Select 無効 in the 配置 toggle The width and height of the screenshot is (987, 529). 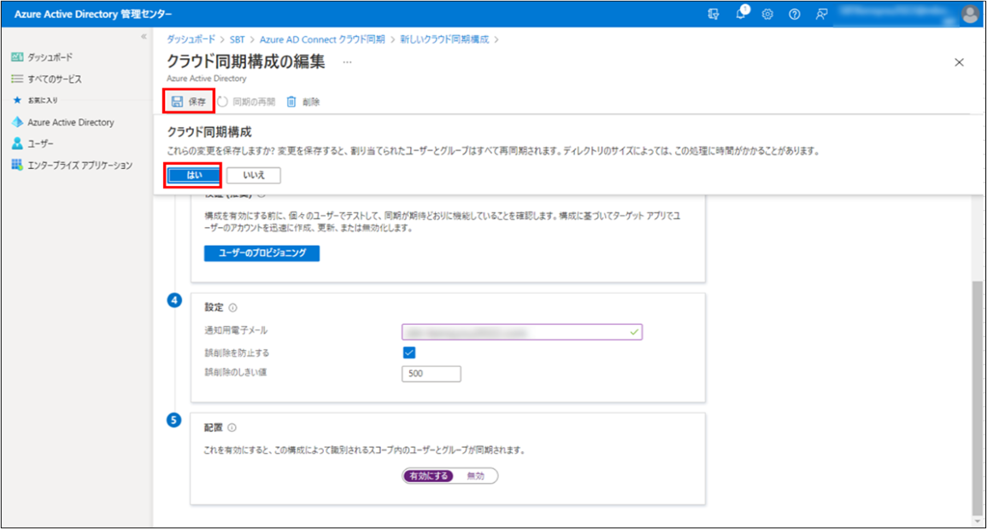pyautogui.click(x=475, y=475)
